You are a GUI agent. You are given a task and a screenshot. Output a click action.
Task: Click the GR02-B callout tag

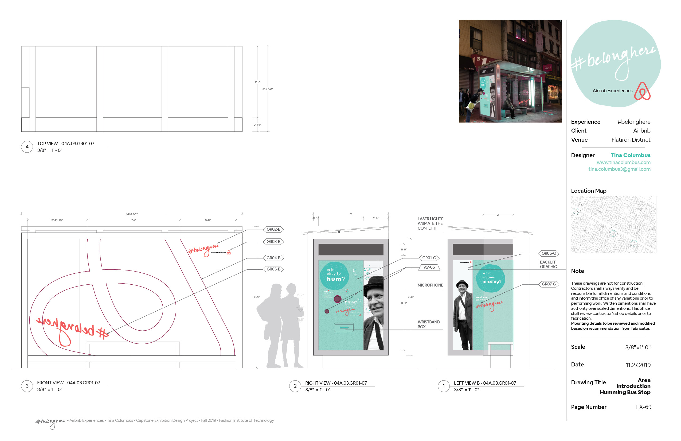273,229
